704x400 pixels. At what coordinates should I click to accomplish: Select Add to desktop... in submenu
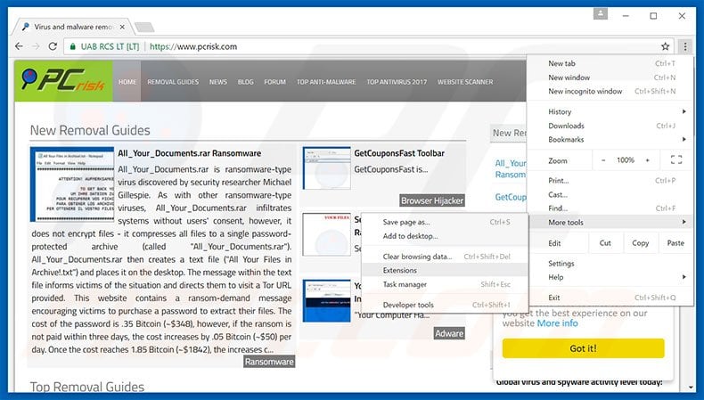coord(445,236)
